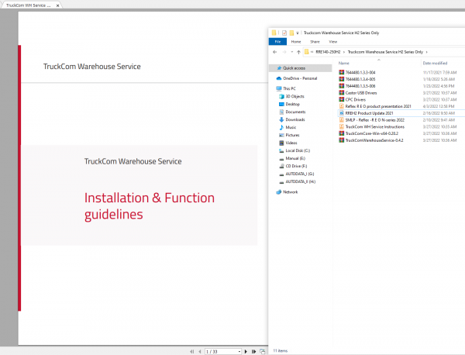
Task: Click Truckcom Warehouse Service H2 Series Only breadcrumb
Action: (385, 52)
